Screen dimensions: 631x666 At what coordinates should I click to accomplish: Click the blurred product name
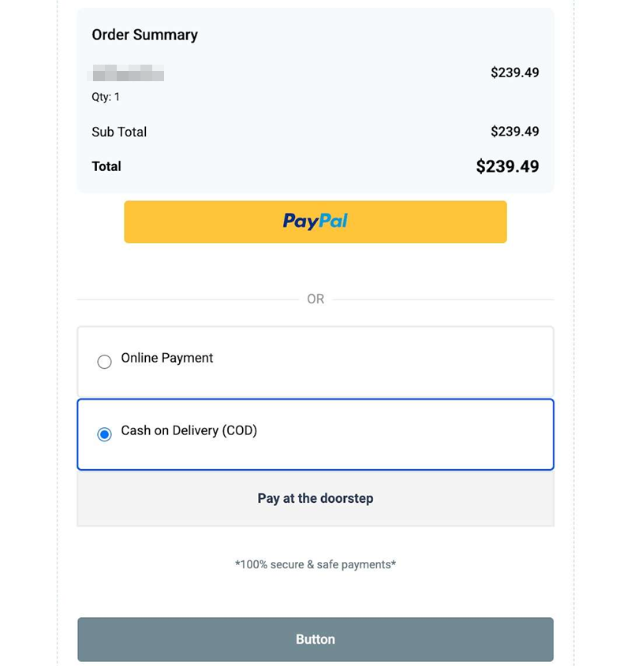pos(128,76)
